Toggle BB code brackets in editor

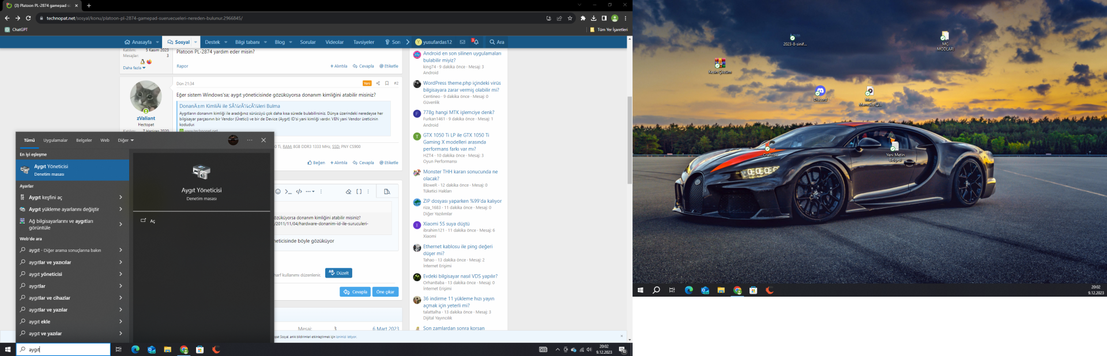[x=359, y=191]
